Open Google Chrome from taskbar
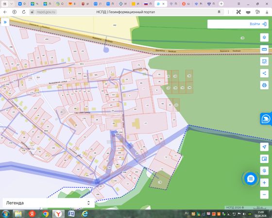272x218 pixels. pos(45,214)
